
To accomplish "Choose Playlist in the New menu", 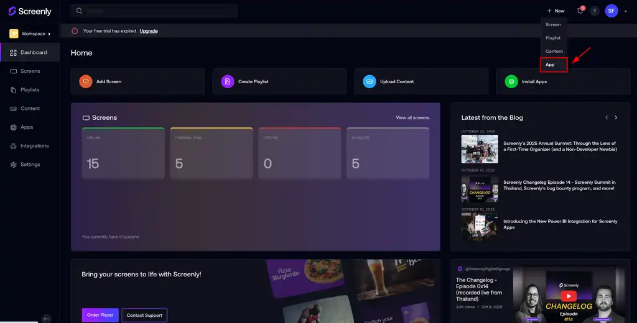I will point(553,38).
